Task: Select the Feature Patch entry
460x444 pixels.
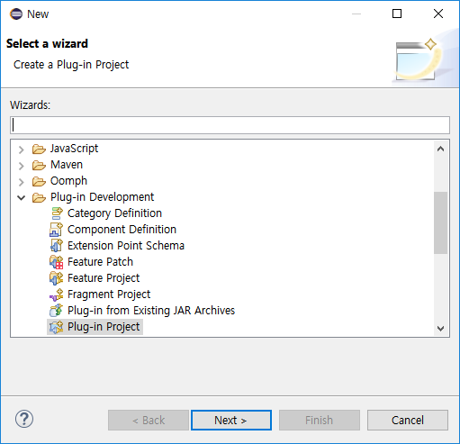Action: [x=100, y=262]
